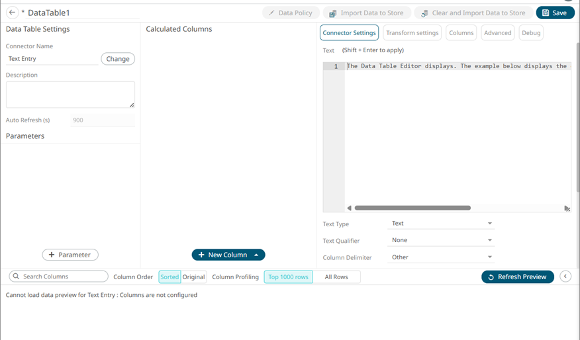Viewport: 580px width, 340px height.
Task: Click the back arrow next to DataTable1
Action: 12,13
